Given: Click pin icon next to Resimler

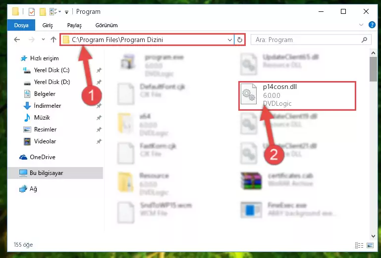Looking at the screenshot, I should [99, 129].
